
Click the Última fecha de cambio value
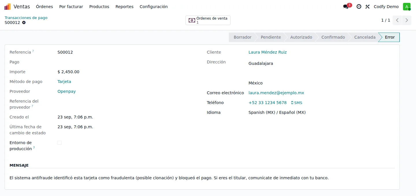point(75,127)
